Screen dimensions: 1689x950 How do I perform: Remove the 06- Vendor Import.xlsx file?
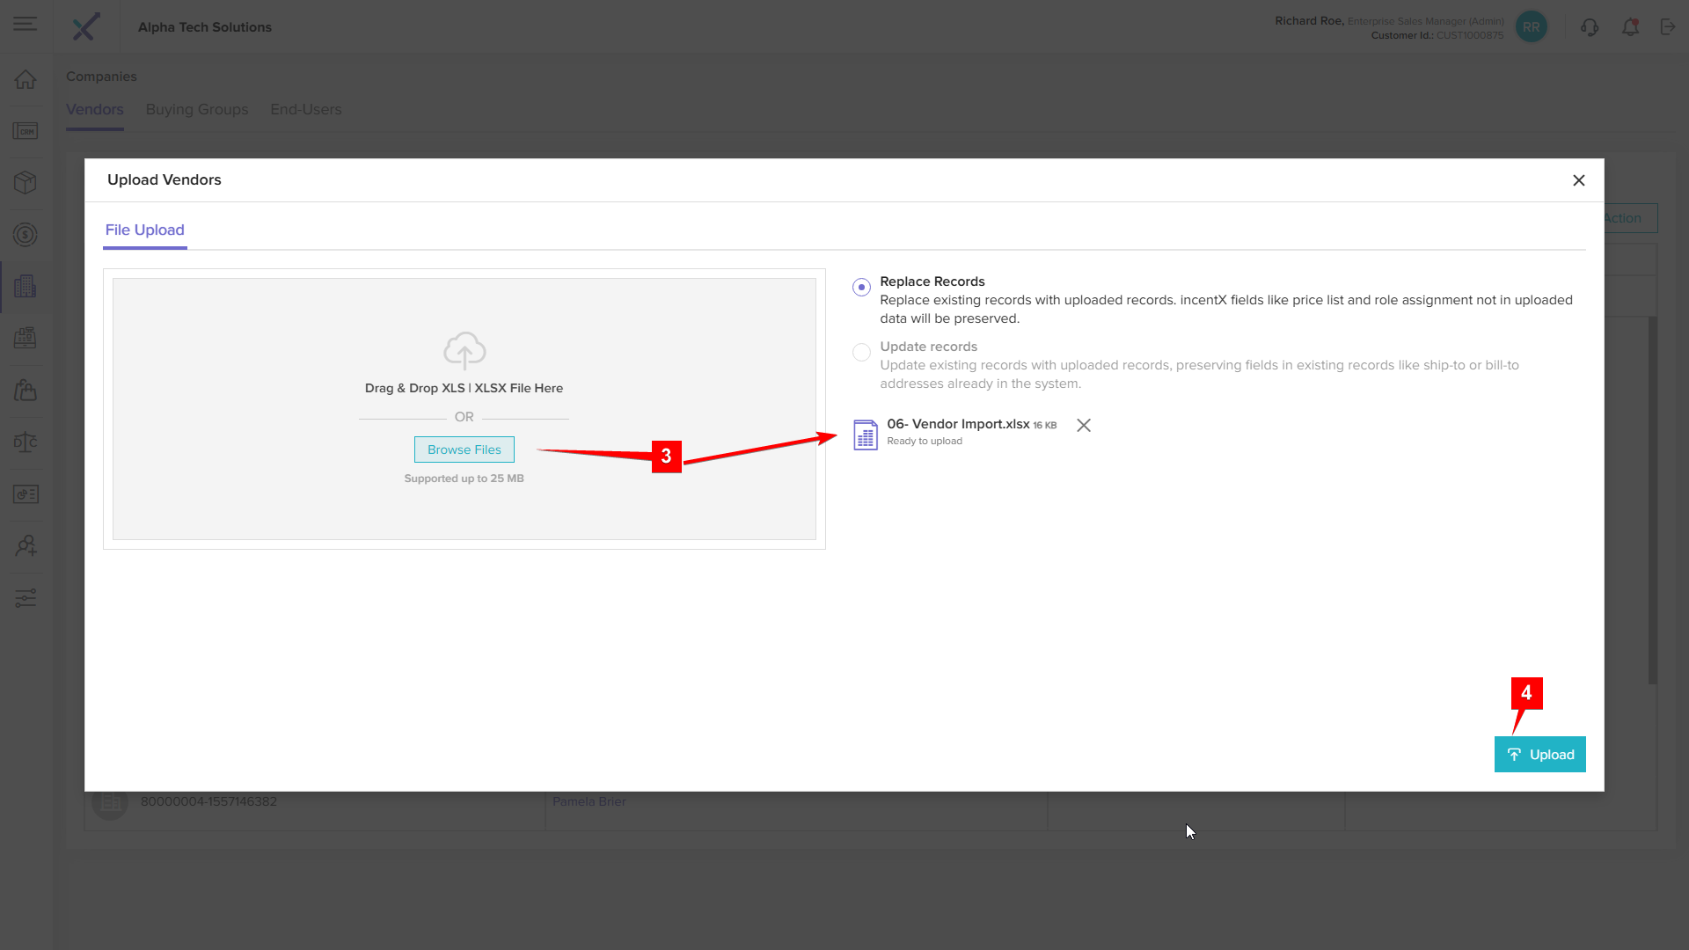pyautogui.click(x=1084, y=425)
